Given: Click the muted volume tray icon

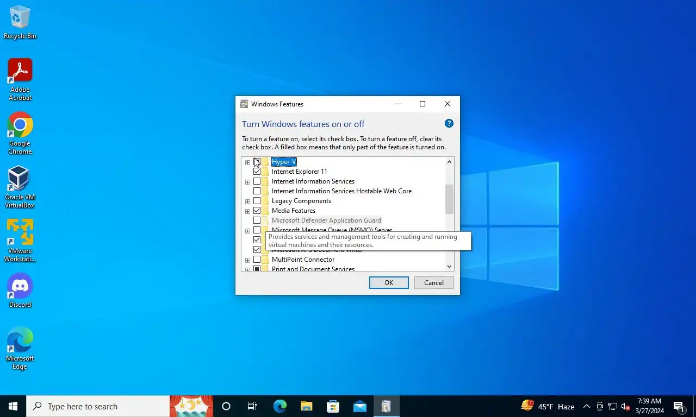Looking at the screenshot, I should [626, 406].
